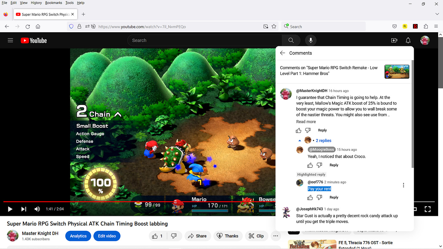Like the 'Pay your rent' reply
The height and width of the screenshot is (249, 443).
[x=310, y=198]
